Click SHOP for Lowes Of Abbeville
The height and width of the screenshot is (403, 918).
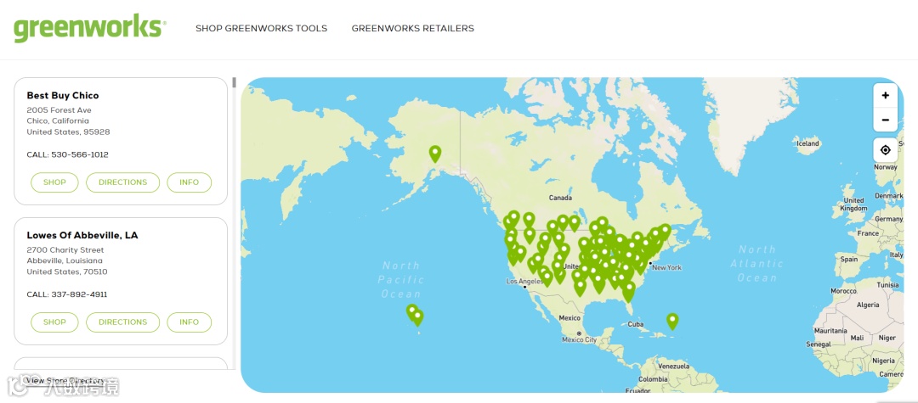[x=54, y=322]
